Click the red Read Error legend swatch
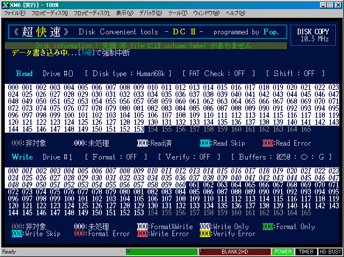 pos(268,143)
